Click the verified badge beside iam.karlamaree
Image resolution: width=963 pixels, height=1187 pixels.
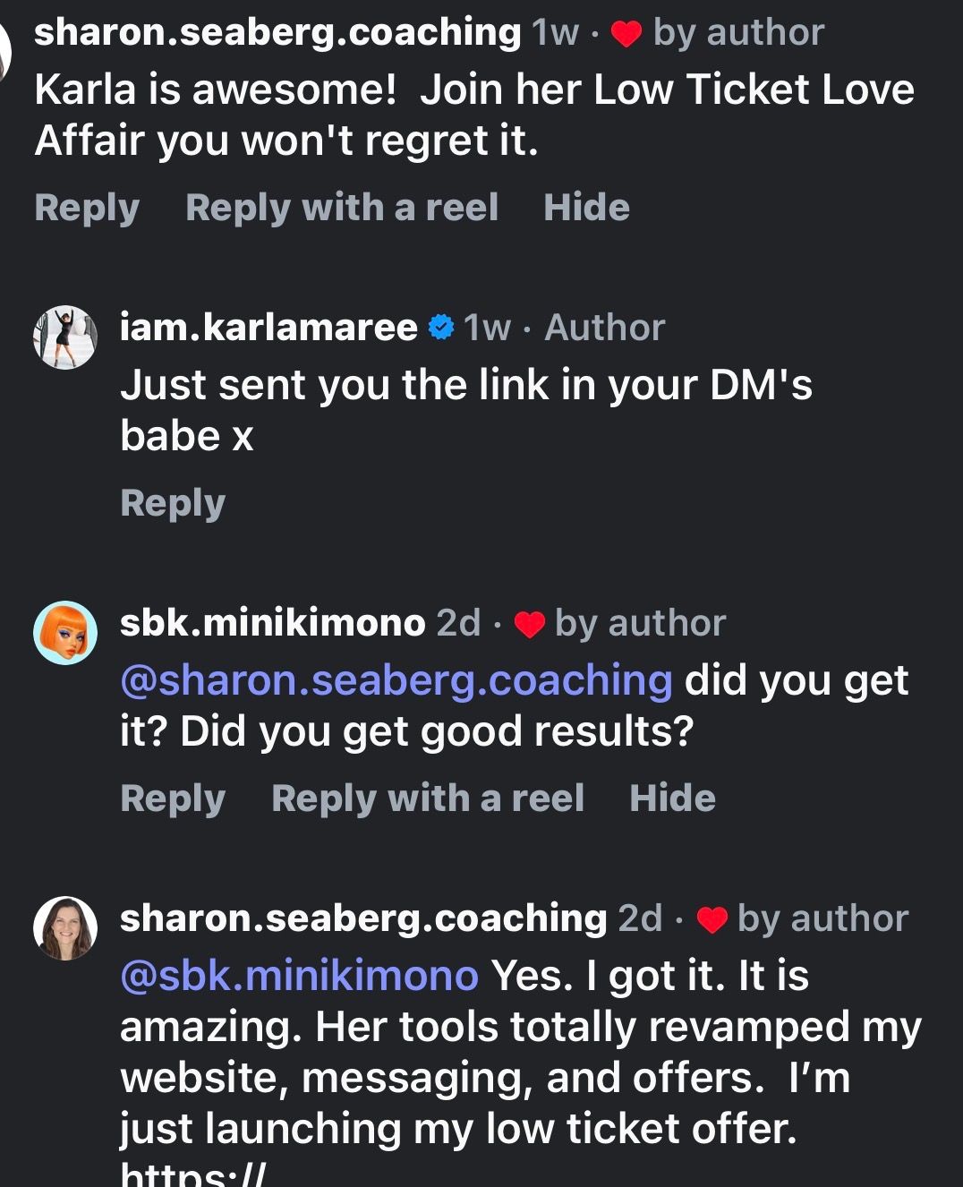point(440,328)
